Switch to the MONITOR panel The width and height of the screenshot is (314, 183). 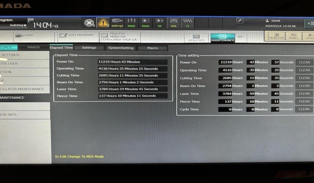click(x=276, y=36)
